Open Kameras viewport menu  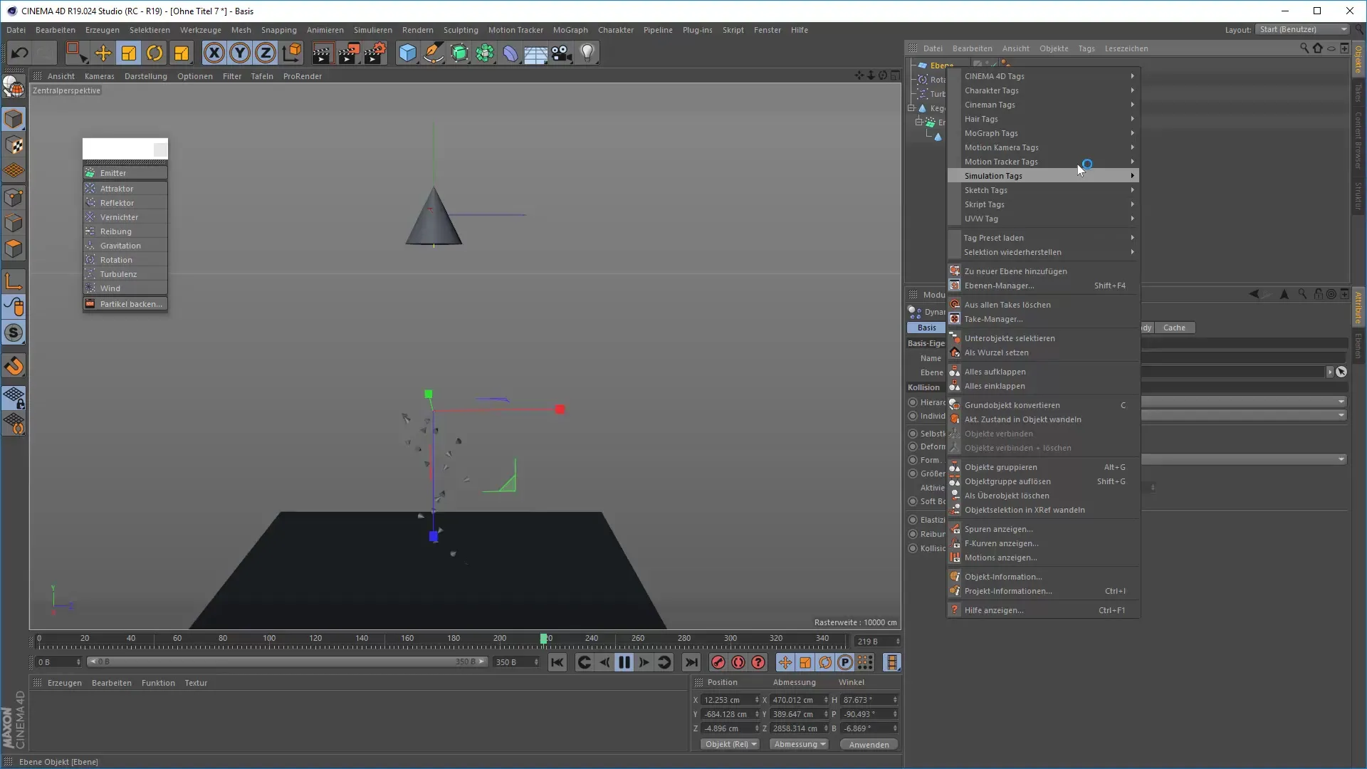click(99, 76)
